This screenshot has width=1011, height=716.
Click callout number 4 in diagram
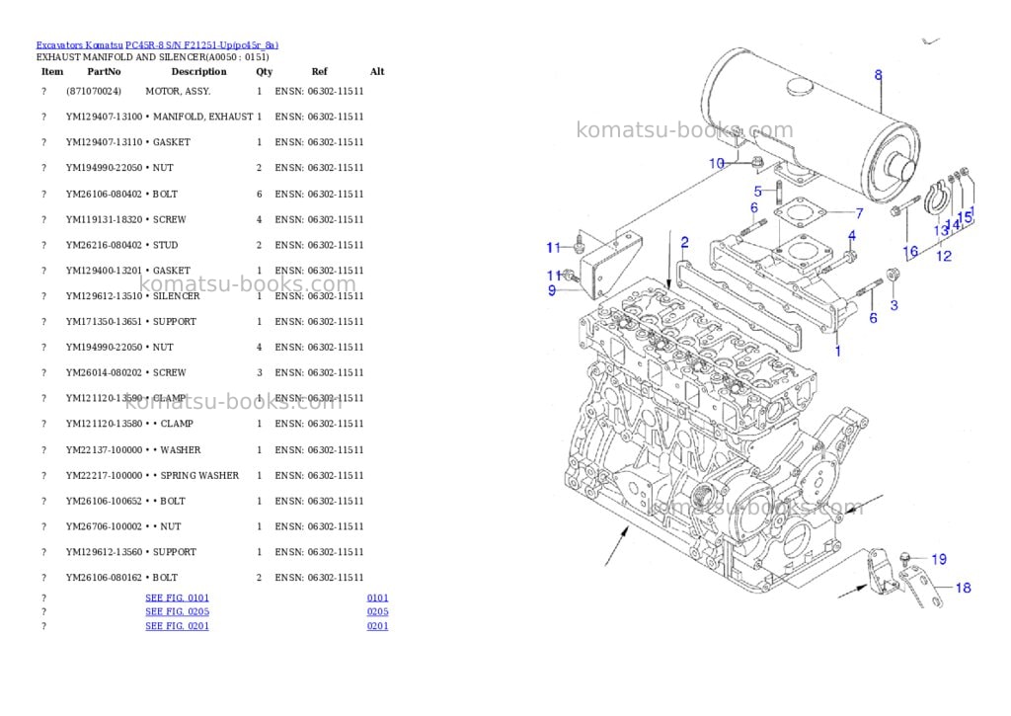click(x=852, y=236)
